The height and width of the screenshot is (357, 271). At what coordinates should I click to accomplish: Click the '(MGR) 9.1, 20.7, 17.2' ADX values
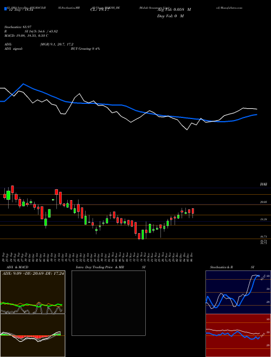pos(56,44)
